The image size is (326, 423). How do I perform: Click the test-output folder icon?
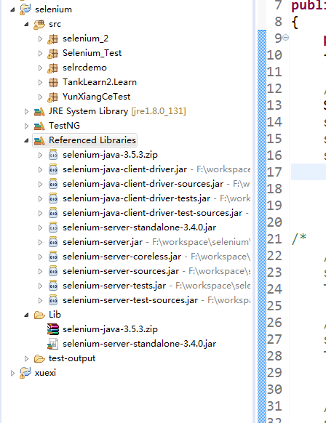[39, 358]
